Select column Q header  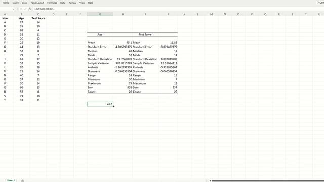(x=265, y=14)
